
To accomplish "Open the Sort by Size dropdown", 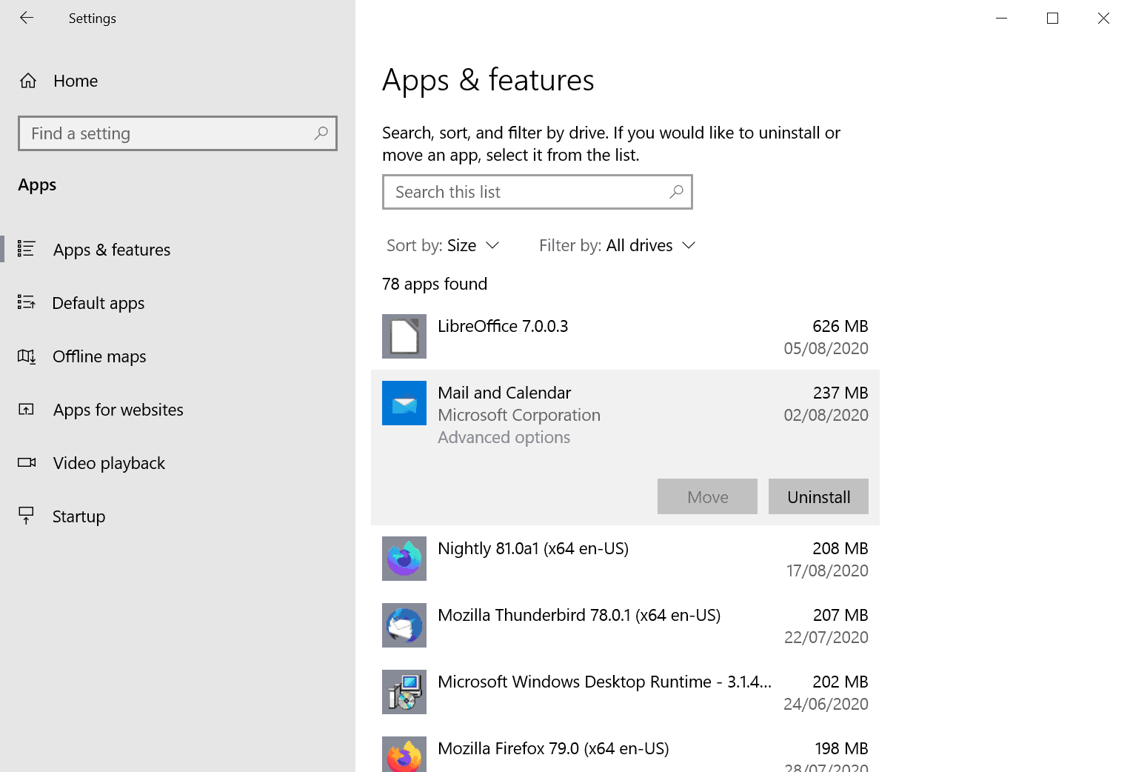I will point(443,245).
